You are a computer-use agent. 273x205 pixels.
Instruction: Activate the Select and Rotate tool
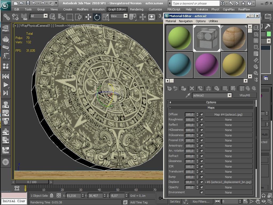tap(97, 17)
